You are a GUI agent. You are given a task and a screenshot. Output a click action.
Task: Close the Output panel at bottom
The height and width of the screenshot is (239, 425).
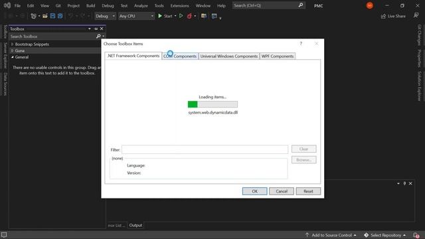tap(410, 183)
